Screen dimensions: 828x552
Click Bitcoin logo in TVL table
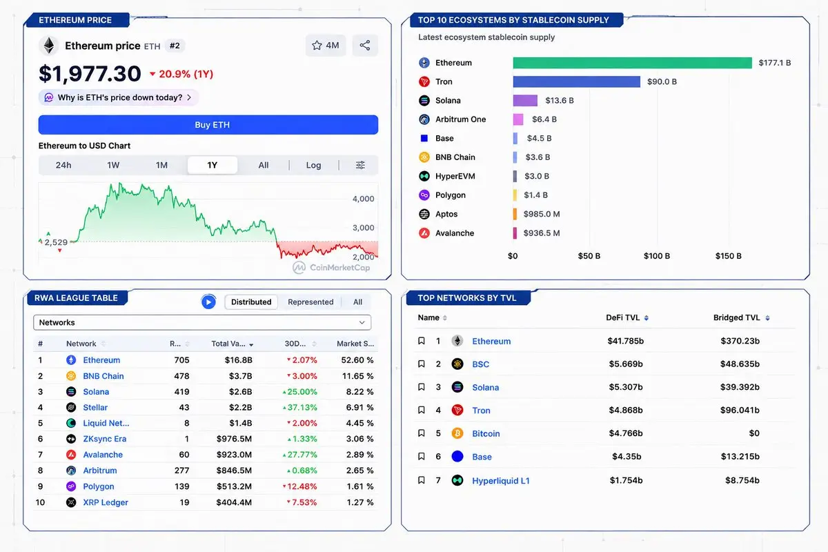pos(457,434)
